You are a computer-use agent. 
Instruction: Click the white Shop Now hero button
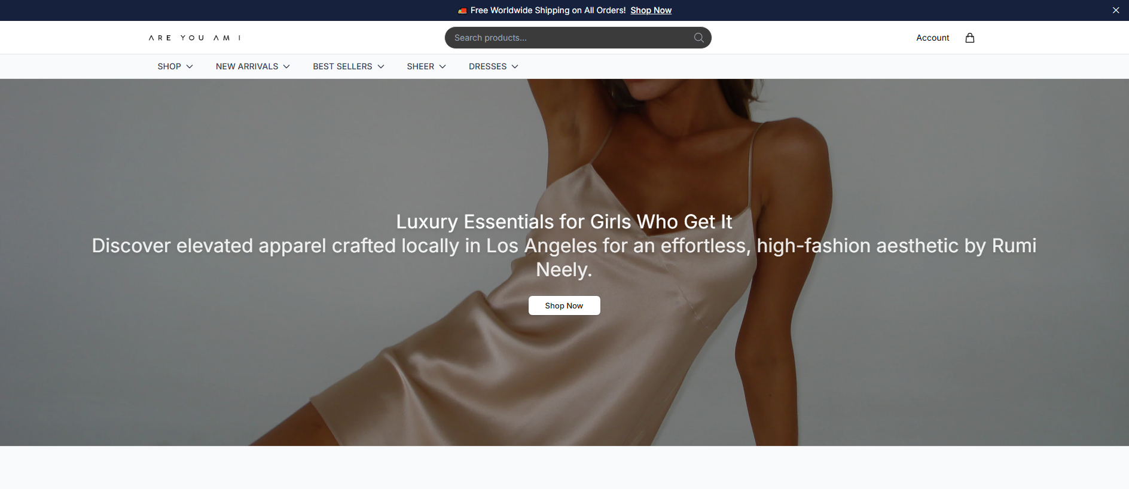(x=564, y=305)
